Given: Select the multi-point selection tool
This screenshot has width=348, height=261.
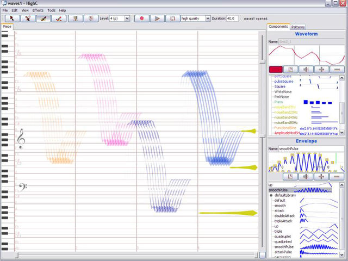Looking at the screenshot, I should point(28,18).
